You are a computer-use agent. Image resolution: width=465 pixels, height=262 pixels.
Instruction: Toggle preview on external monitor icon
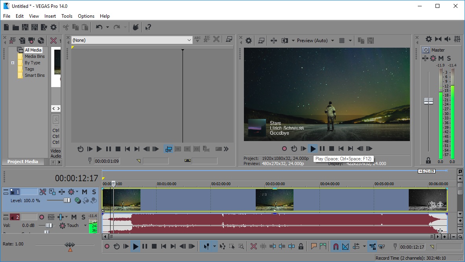[x=261, y=41]
